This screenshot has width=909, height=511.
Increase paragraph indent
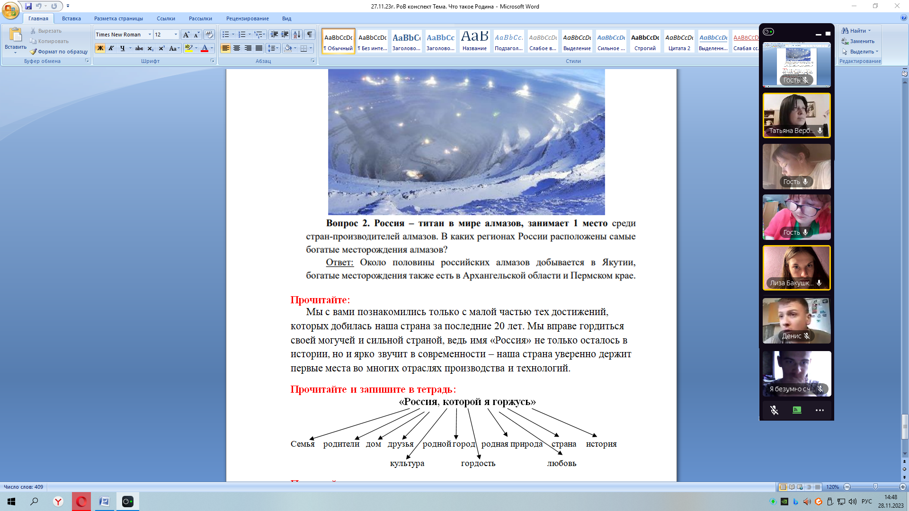point(285,35)
